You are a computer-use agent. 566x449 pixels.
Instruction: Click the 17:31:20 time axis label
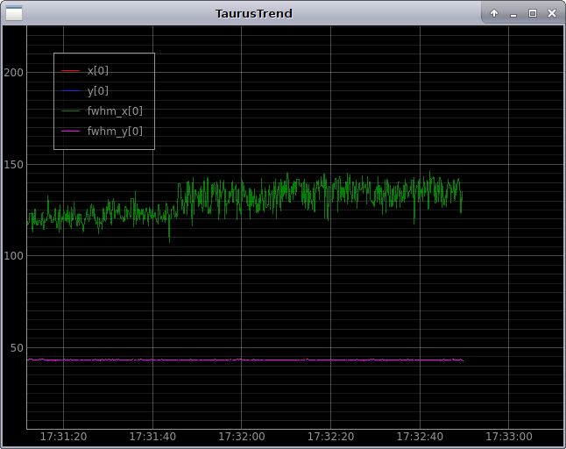64,436
